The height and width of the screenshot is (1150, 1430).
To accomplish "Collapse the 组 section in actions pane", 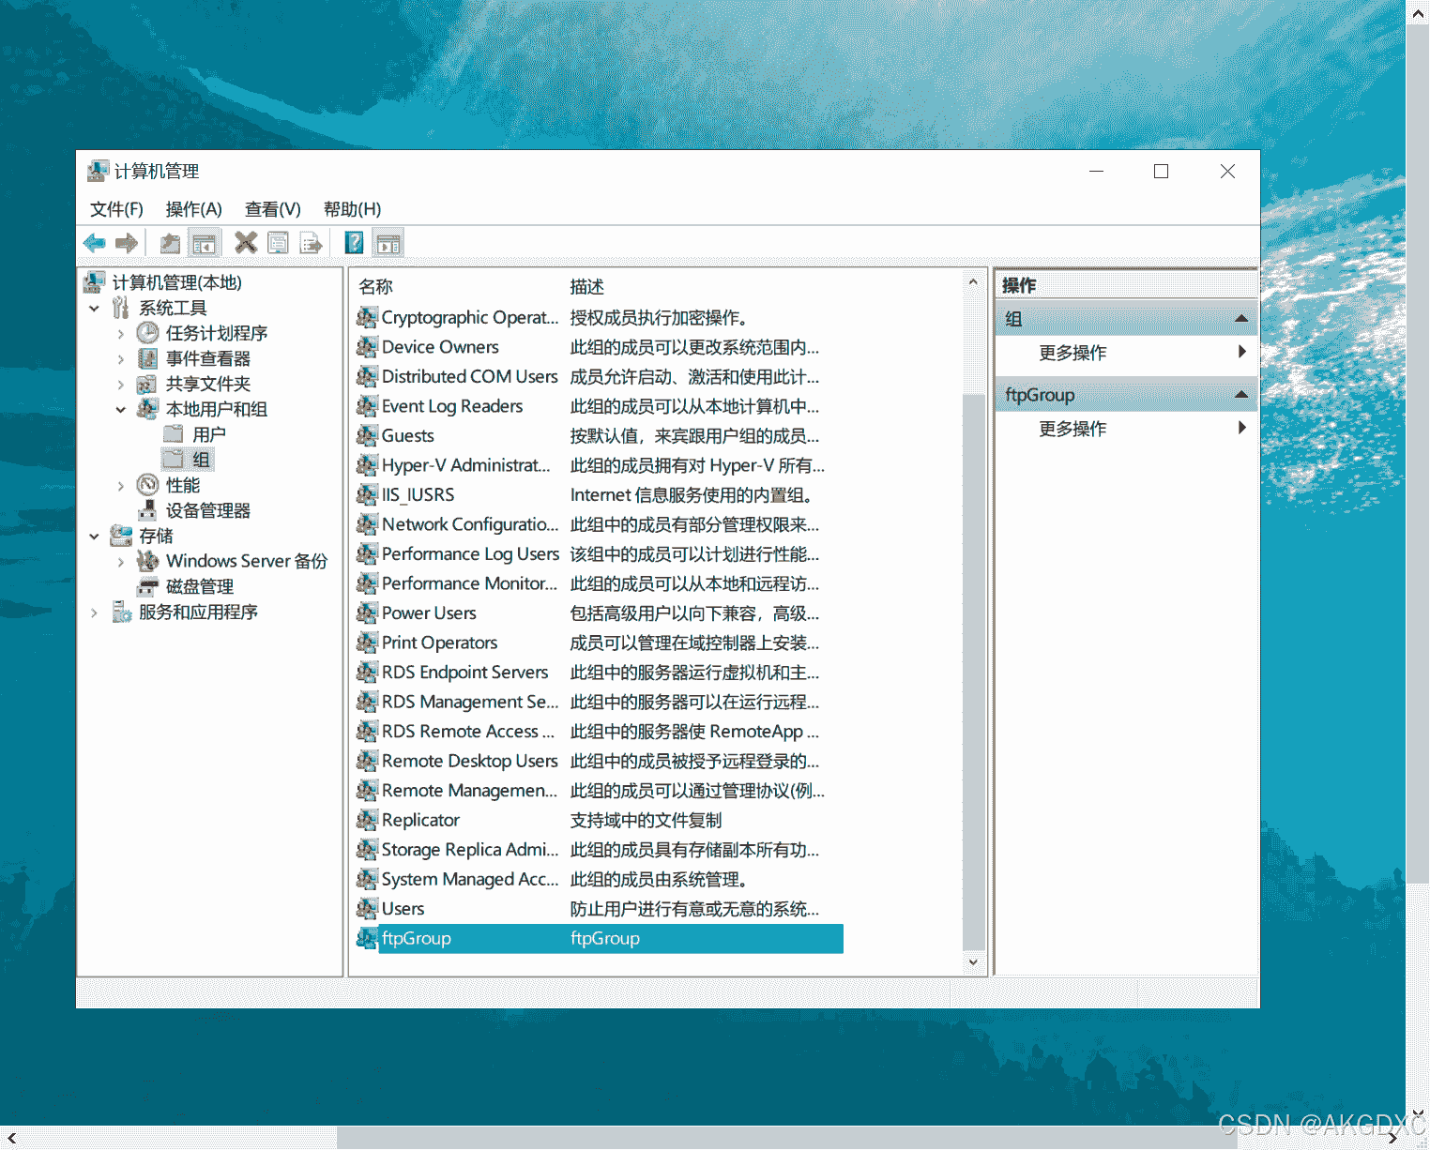I will (1240, 319).
